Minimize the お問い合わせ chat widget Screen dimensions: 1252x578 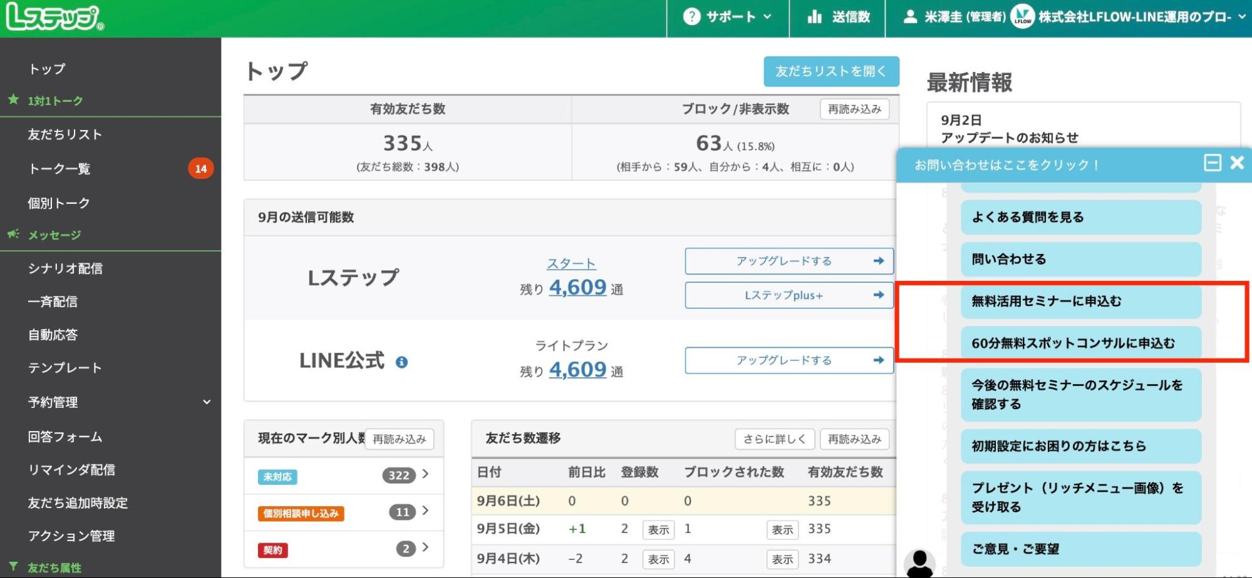pyautogui.click(x=1212, y=163)
